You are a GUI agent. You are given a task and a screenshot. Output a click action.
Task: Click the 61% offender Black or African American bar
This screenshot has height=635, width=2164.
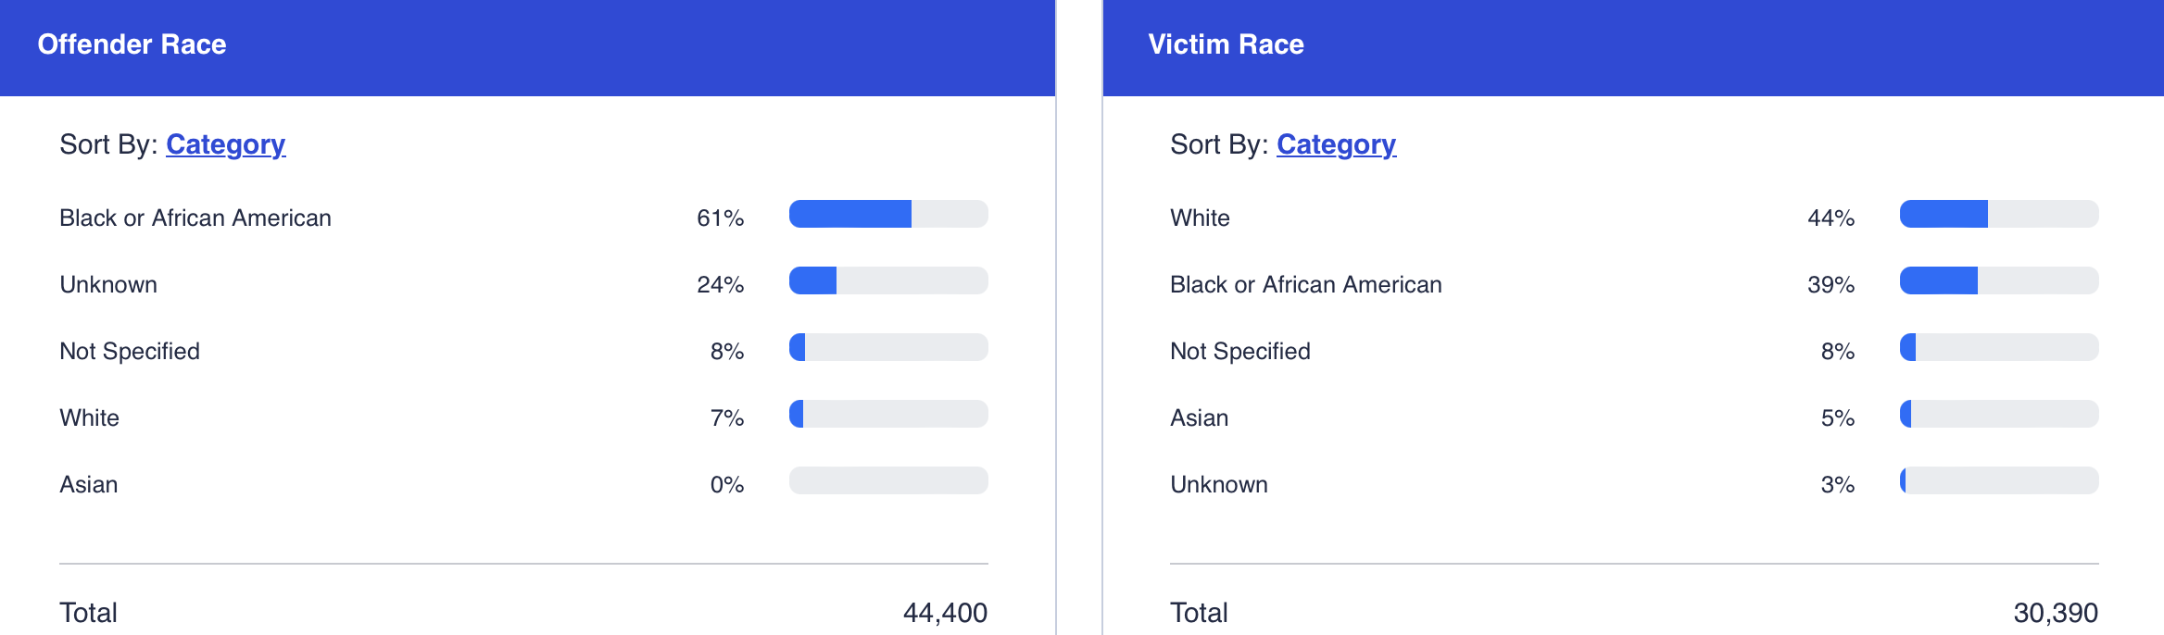887,214
